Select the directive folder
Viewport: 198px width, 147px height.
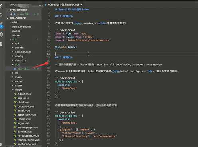click(20, 60)
